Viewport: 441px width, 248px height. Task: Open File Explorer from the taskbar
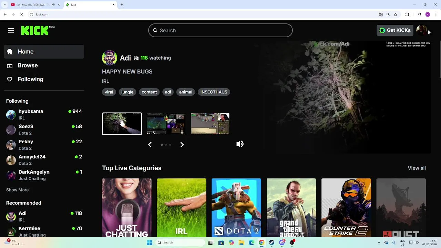pos(242,242)
